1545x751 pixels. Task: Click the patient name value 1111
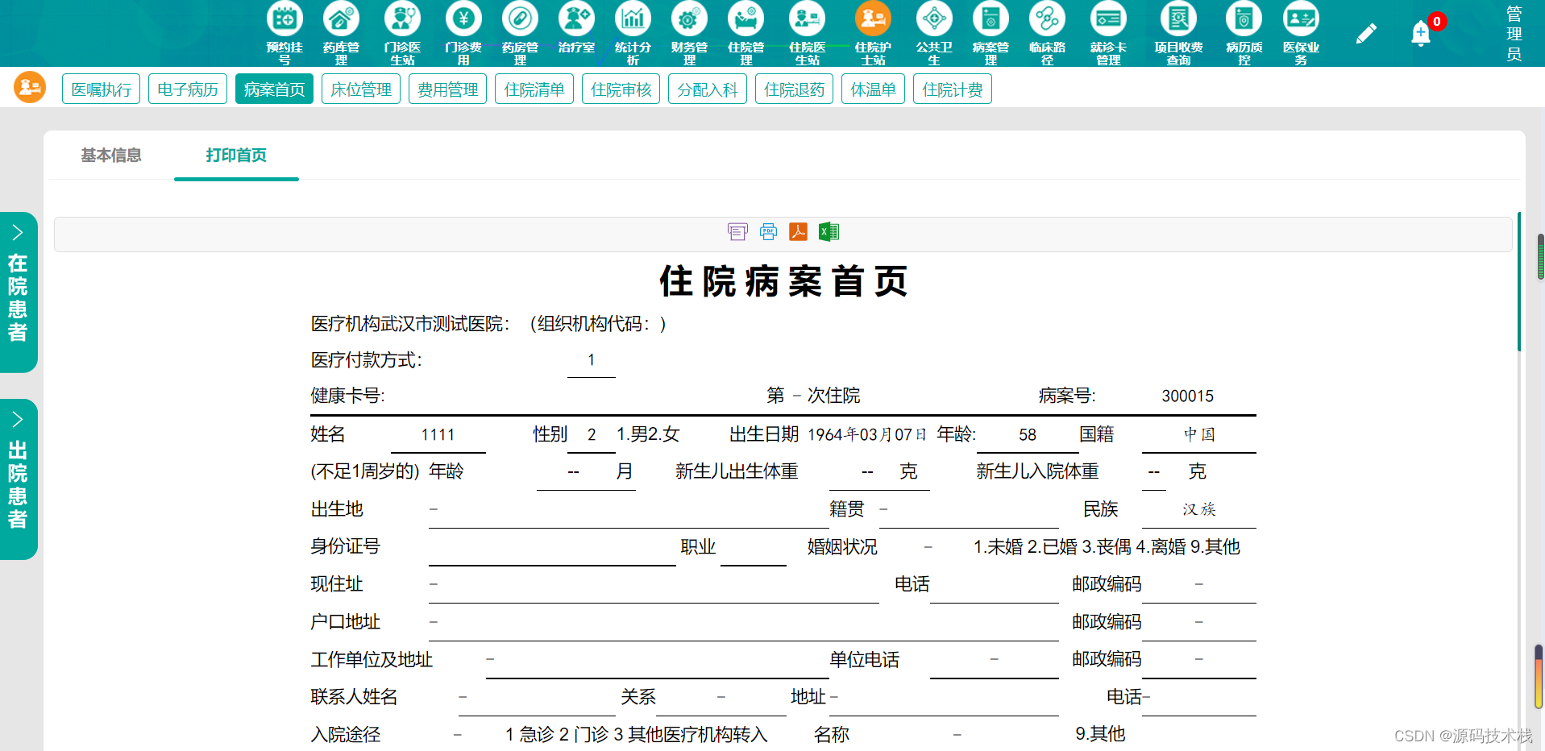[438, 434]
